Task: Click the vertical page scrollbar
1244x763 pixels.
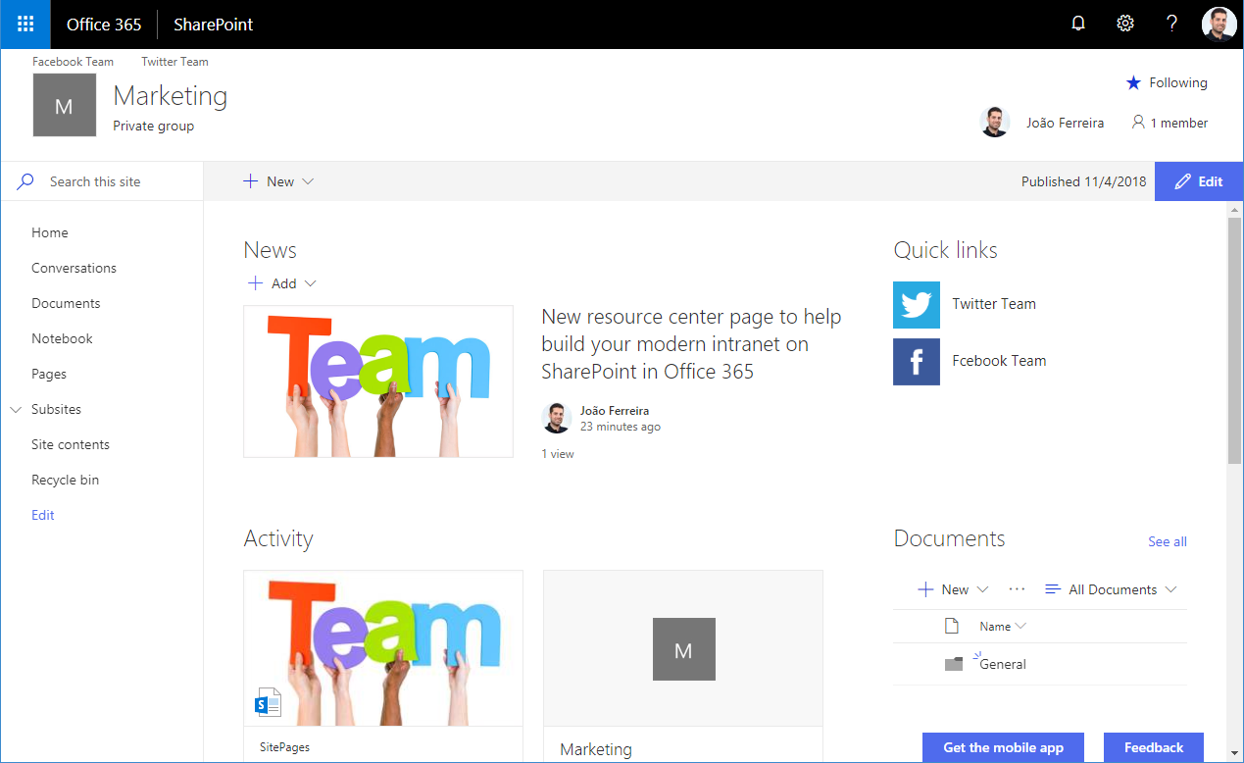Action: [x=1234, y=340]
